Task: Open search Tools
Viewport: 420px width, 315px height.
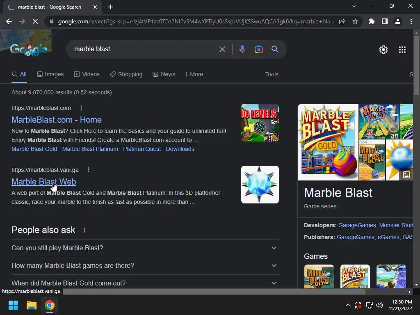Action: coord(272,75)
